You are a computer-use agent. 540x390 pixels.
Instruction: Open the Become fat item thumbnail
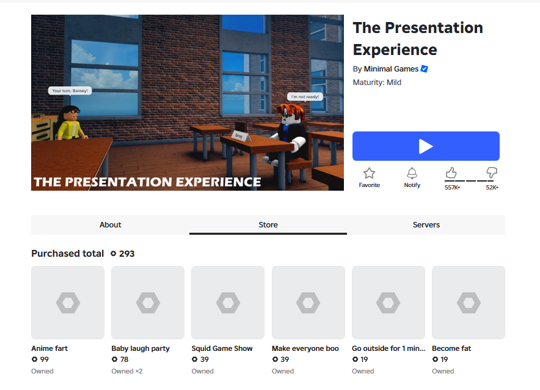[469, 303]
